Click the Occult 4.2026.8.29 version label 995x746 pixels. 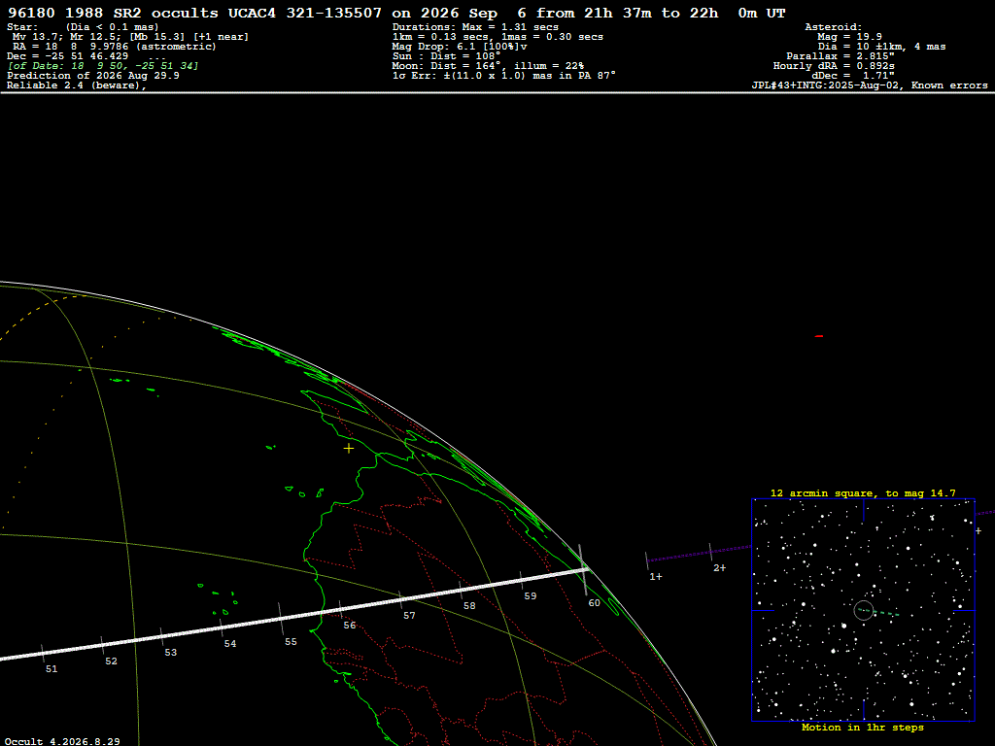62,741
